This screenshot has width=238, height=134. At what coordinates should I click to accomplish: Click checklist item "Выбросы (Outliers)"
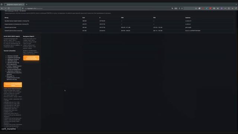[13, 59]
